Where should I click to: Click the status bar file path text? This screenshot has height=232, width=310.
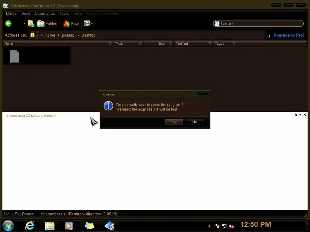pyautogui.click(x=80, y=214)
